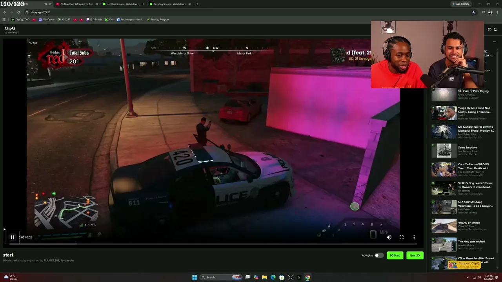
Task: Click the Ask Gemini button
Action: coord(461,4)
